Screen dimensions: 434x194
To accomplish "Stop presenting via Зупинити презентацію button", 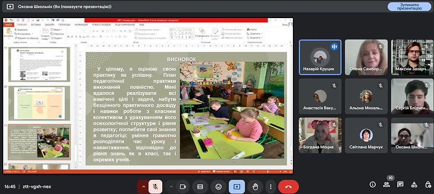I will 409,7.
